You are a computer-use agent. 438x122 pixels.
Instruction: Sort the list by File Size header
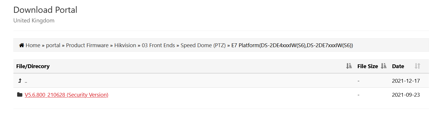click(x=367, y=66)
